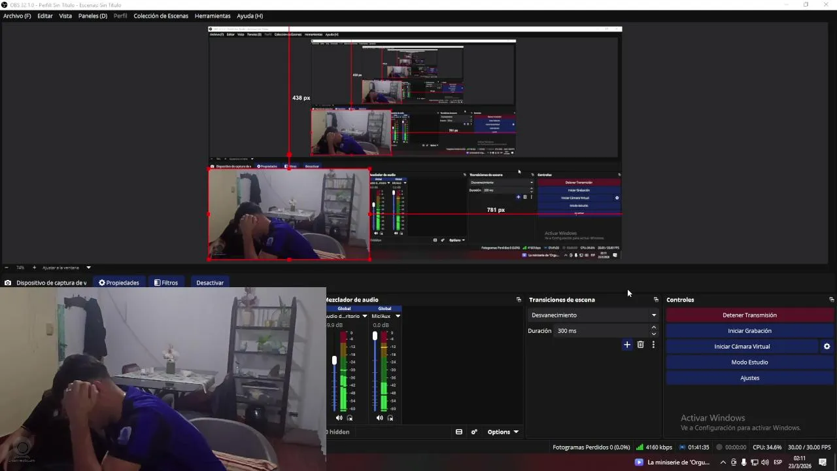Open Ajustes from Controles panel
This screenshot has width=837, height=471.
749,378
